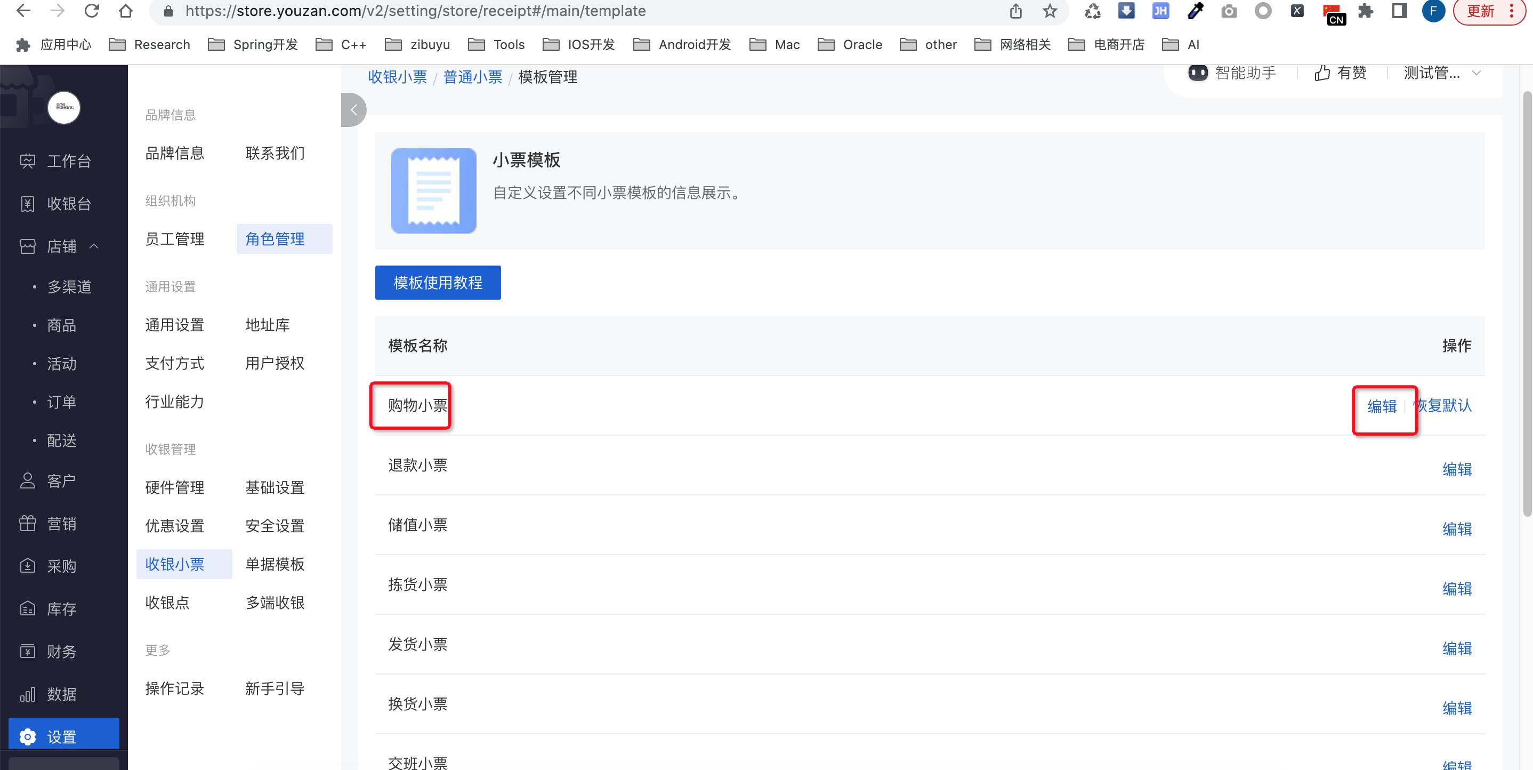Image resolution: width=1533 pixels, height=770 pixels.
Task: Collapse the 店铺 sidebar section
Action: tap(94, 246)
